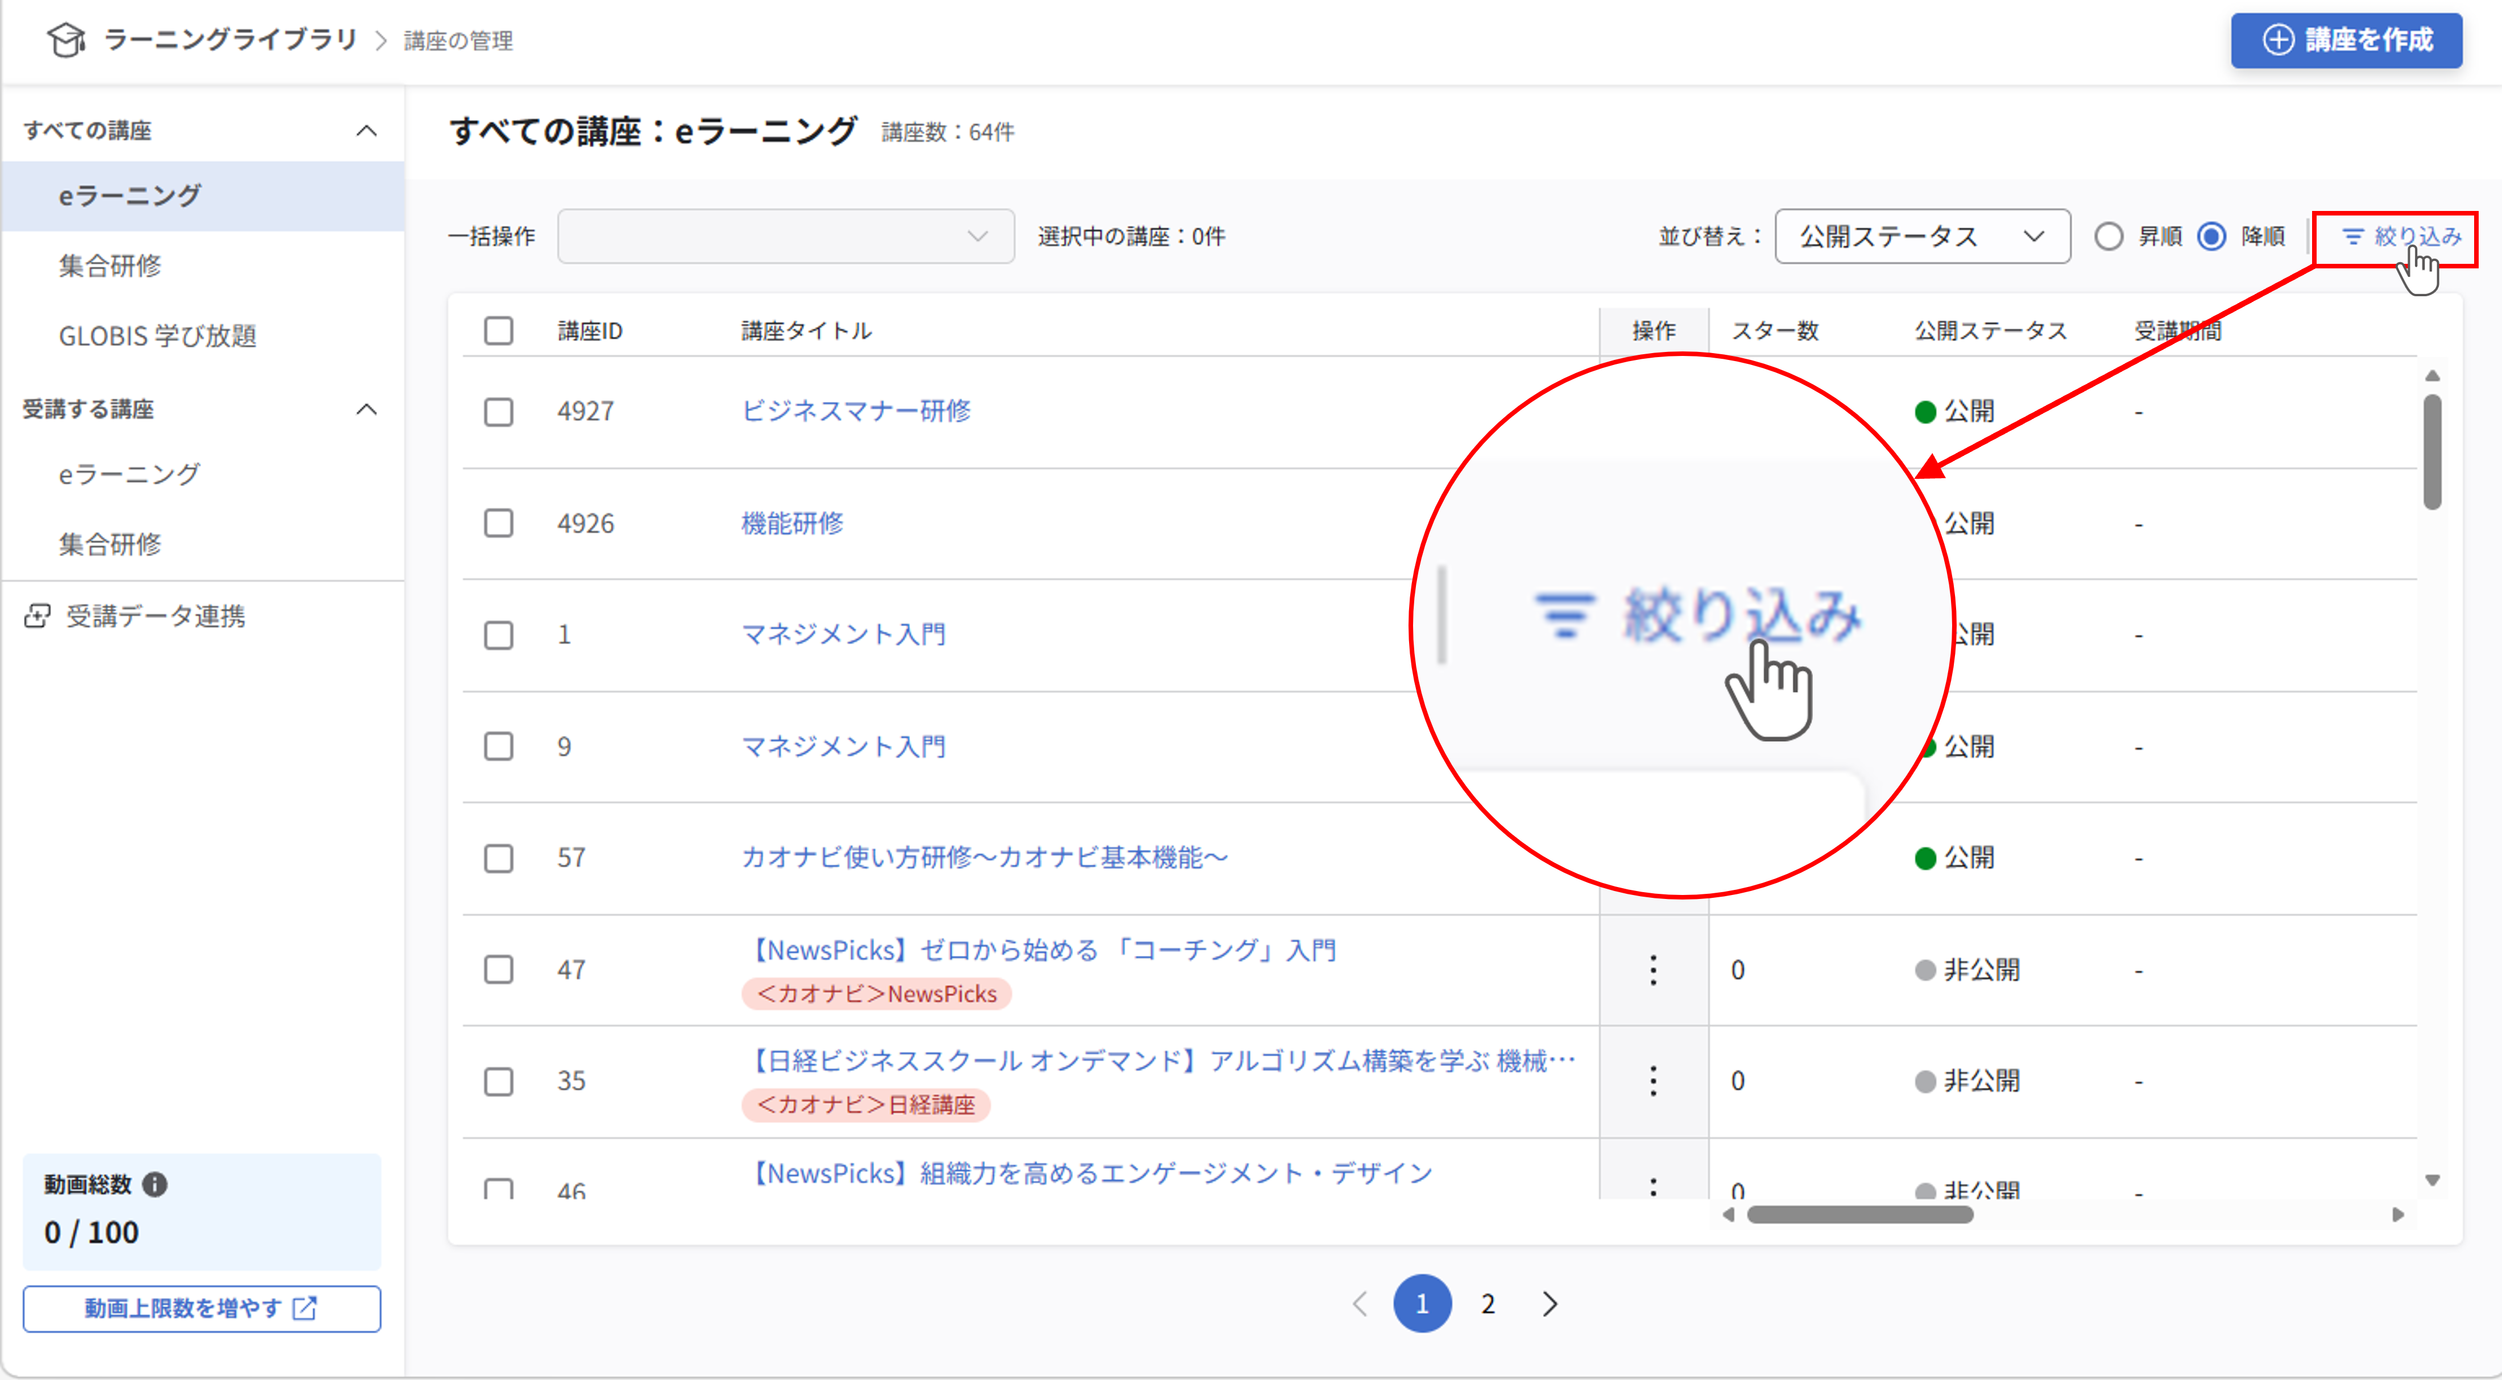Click the vertical scrollbar thumb of table
This screenshot has height=1380, width=2502.
2432,451
